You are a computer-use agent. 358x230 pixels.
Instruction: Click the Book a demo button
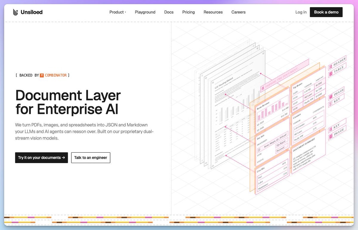(x=326, y=12)
